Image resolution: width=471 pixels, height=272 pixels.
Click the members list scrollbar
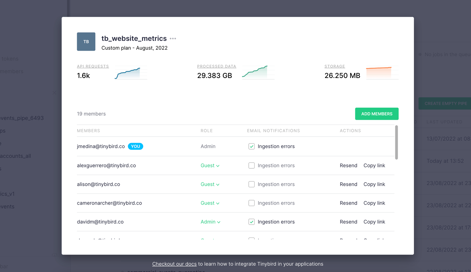tap(396, 142)
